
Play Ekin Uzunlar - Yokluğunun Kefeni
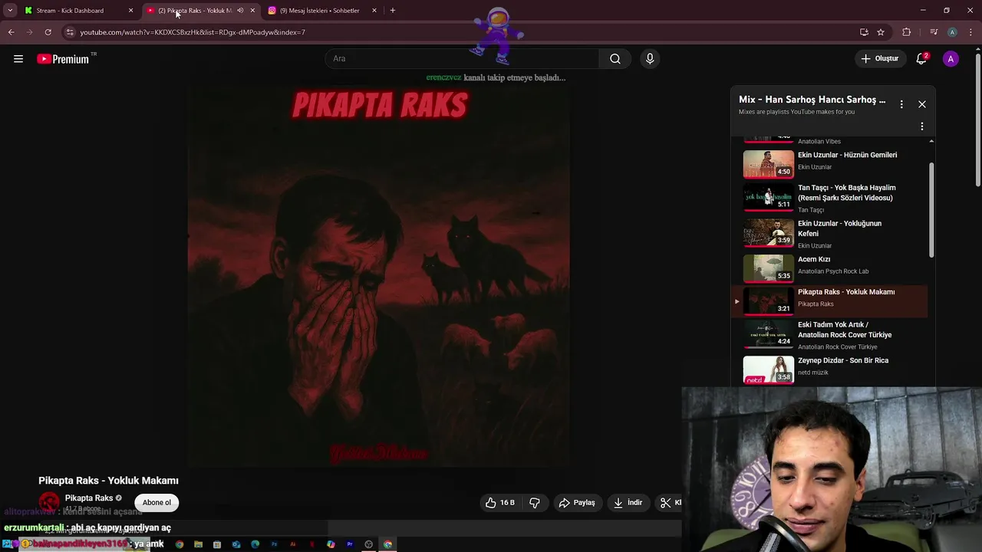(835, 234)
